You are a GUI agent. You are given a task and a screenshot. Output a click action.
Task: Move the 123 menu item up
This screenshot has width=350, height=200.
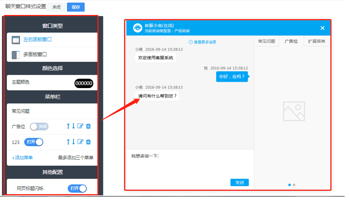tap(68, 142)
